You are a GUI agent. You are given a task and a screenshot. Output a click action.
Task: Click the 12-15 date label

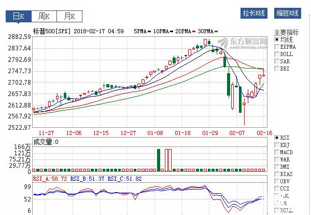click(101, 133)
